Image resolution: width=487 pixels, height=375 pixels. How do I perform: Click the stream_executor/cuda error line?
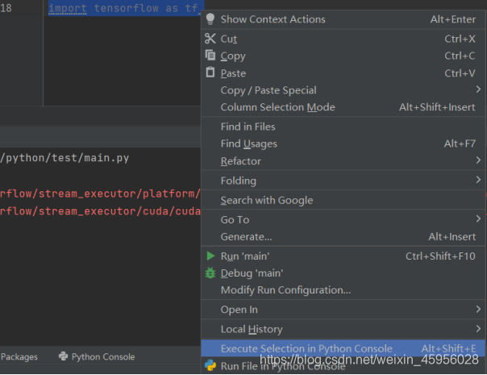click(x=100, y=211)
